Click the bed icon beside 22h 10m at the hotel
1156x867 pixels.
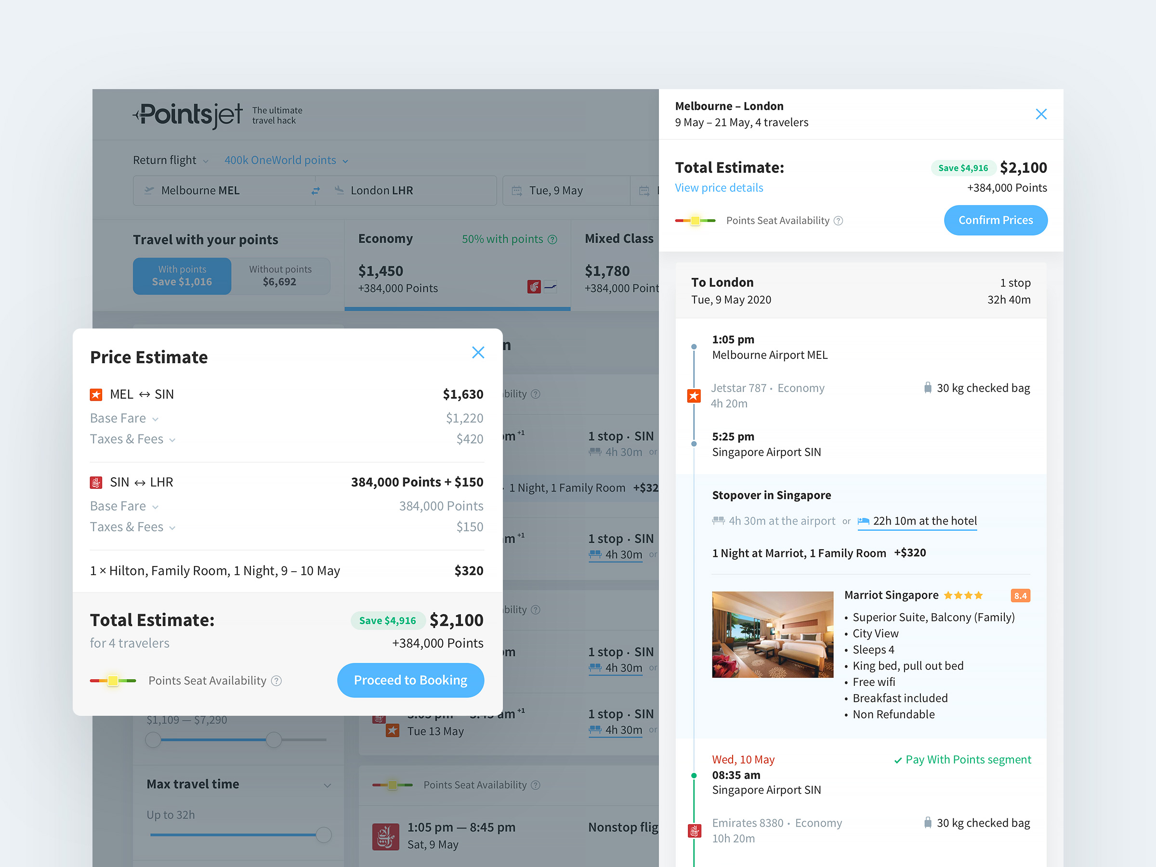(x=863, y=521)
